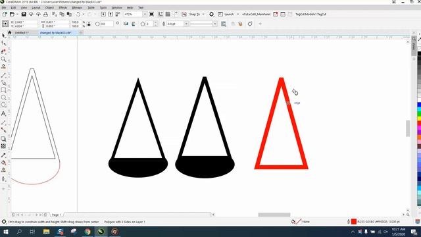Image resolution: width=421 pixels, height=237 pixels.
Task: Toggle the lock ratio padlock
Action: pyautogui.click(x=89, y=24)
